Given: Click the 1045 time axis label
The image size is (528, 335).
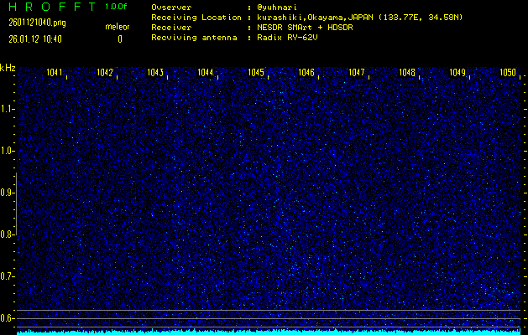Looking at the screenshot, I should [256, 72].
